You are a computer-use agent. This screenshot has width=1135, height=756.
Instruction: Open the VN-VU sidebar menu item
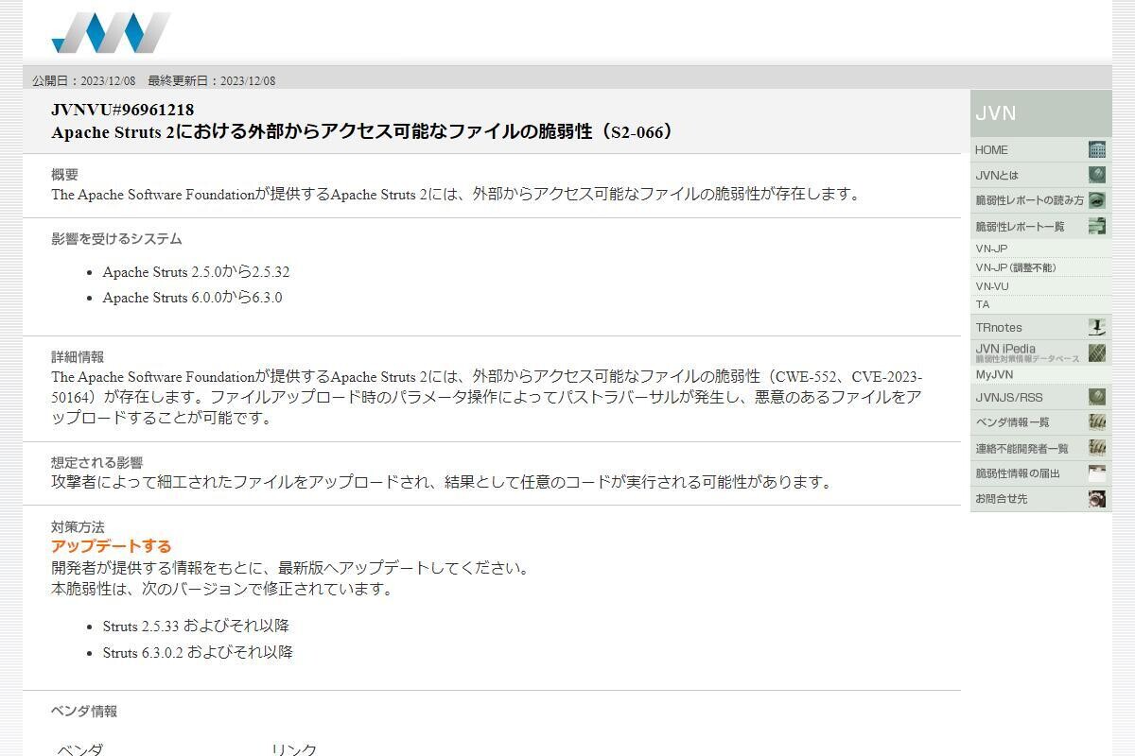pos(992,286)
